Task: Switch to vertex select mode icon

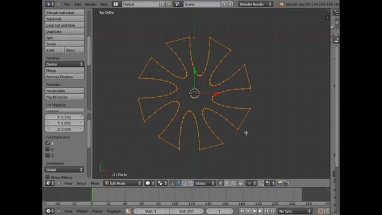Action: click(221, 183)
